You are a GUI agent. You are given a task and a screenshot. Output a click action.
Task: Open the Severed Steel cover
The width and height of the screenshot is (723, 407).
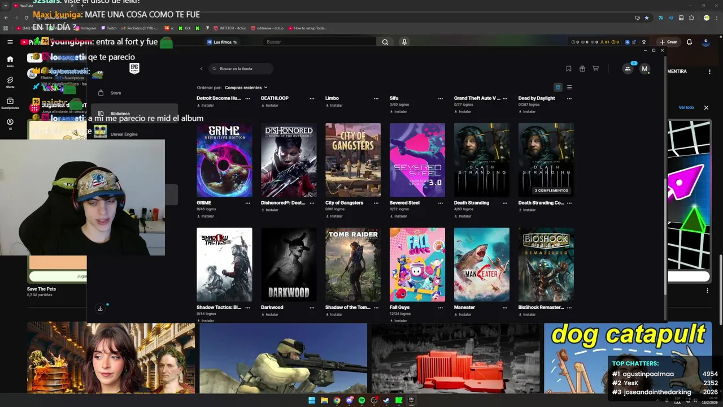[x=417, y=160]
